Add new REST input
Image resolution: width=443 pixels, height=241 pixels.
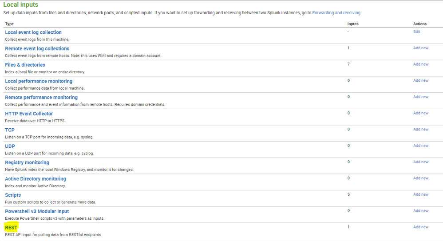coord(420,227)
